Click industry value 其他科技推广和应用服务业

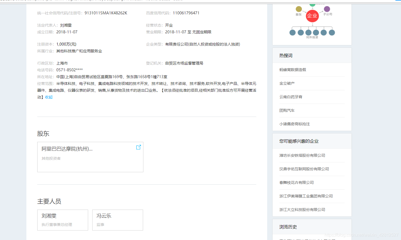tap(79, 51)
